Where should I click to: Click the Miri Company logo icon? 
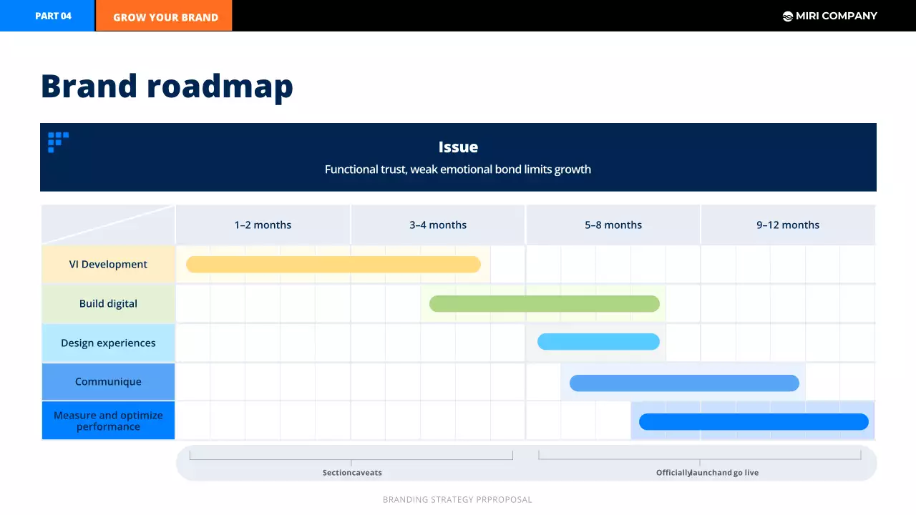click(788, 16)
